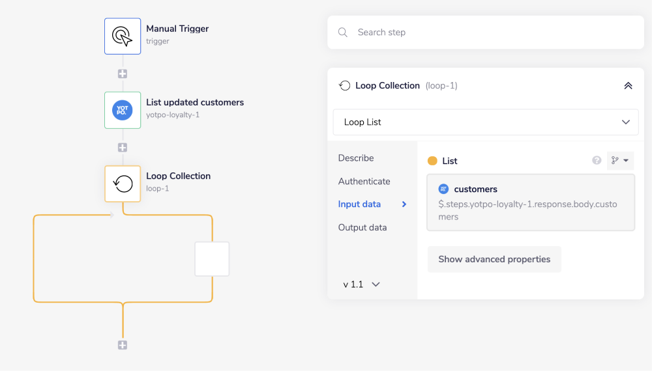Image resolution: width=652 pixels, height=371 pixels.
Task: Select the Loop Collection step icon
Action: click(123, 184)
